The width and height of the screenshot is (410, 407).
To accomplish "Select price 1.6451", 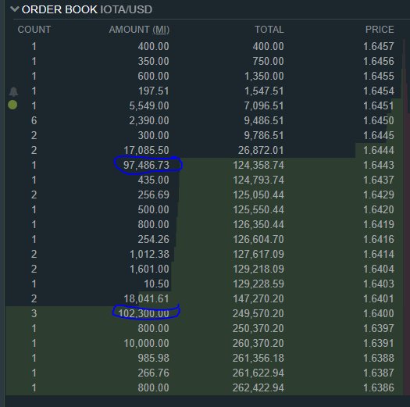I will point(378,105).
